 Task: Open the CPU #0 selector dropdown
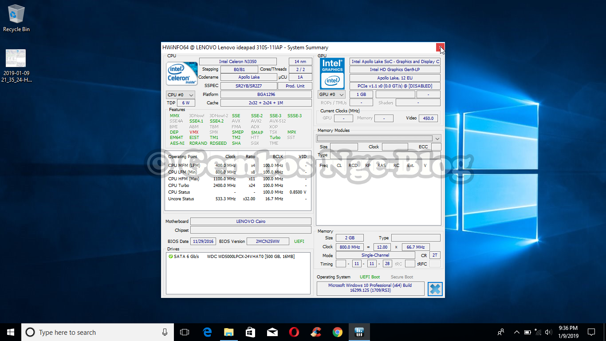click(181, 95)
